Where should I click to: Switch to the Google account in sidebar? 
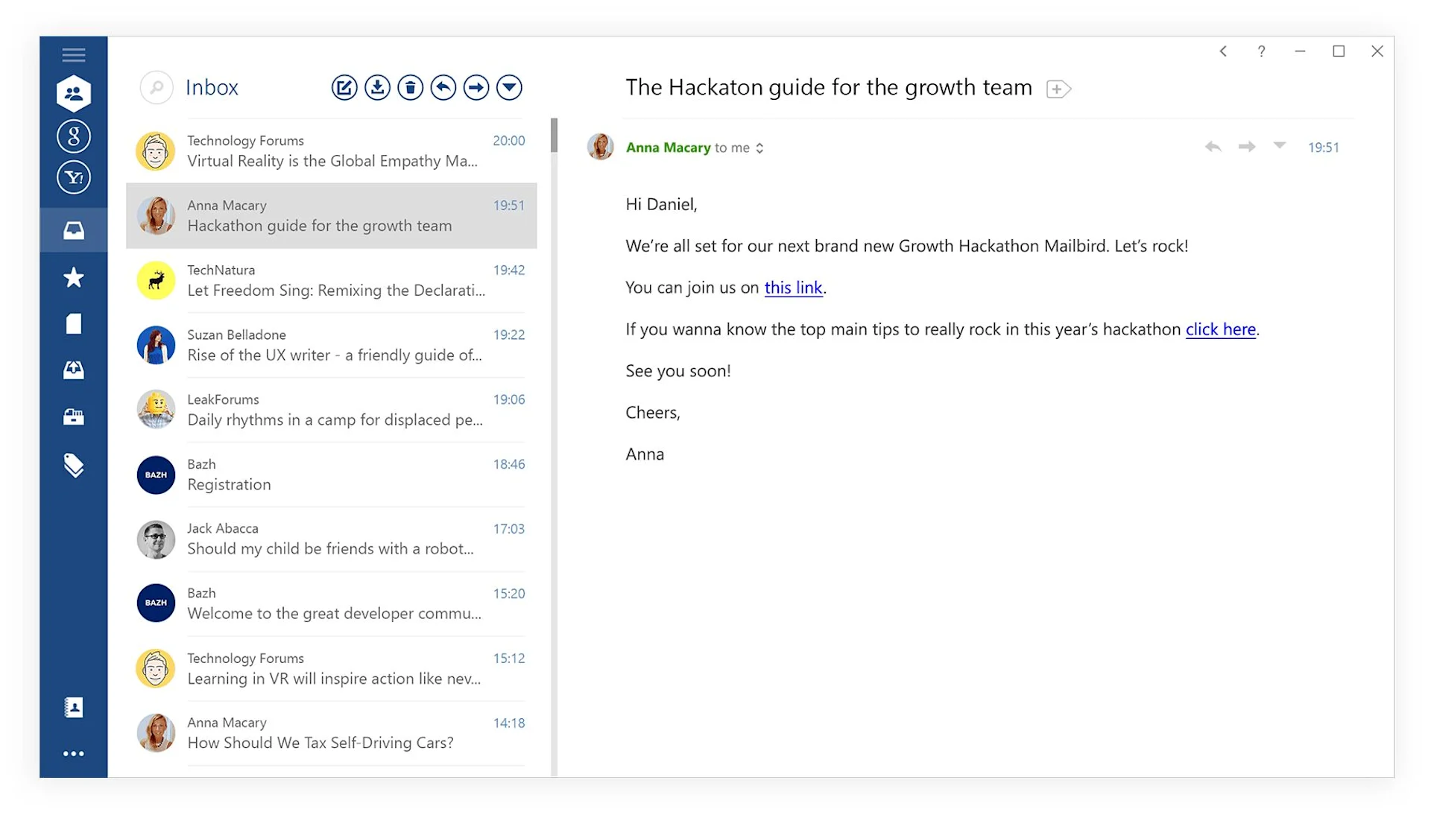(74, 136)
